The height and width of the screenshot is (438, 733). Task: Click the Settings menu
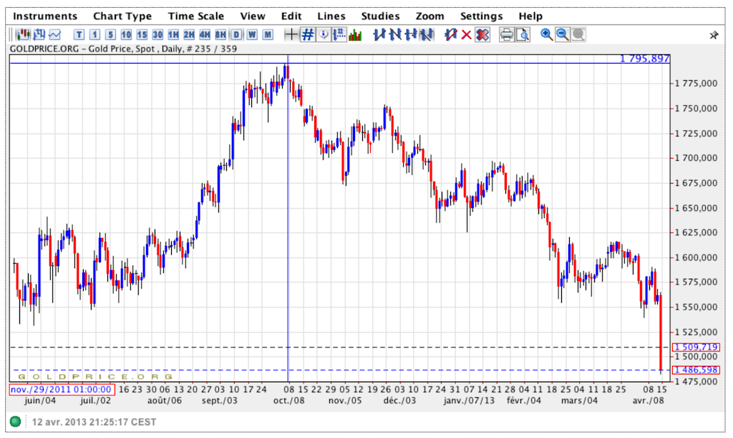tap(481, 16)
